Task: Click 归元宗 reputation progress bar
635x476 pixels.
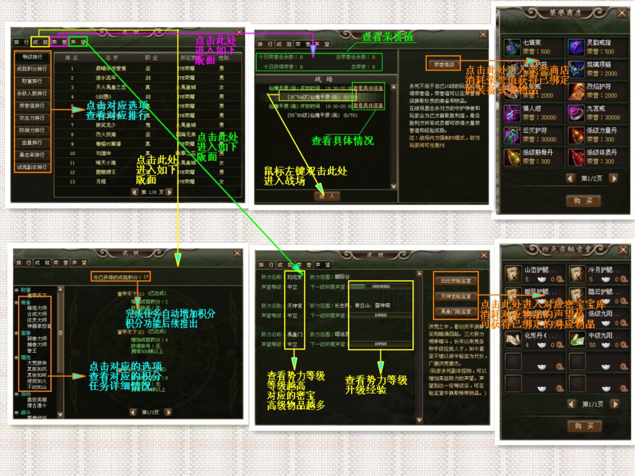Action: (x=380, y=286)
